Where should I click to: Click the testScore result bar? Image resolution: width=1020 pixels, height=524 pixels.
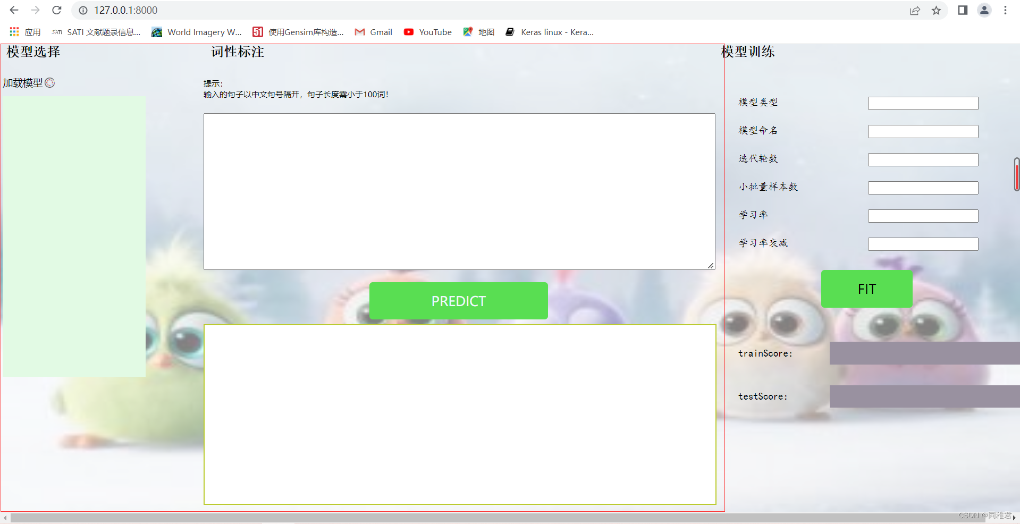coord(925,396)
